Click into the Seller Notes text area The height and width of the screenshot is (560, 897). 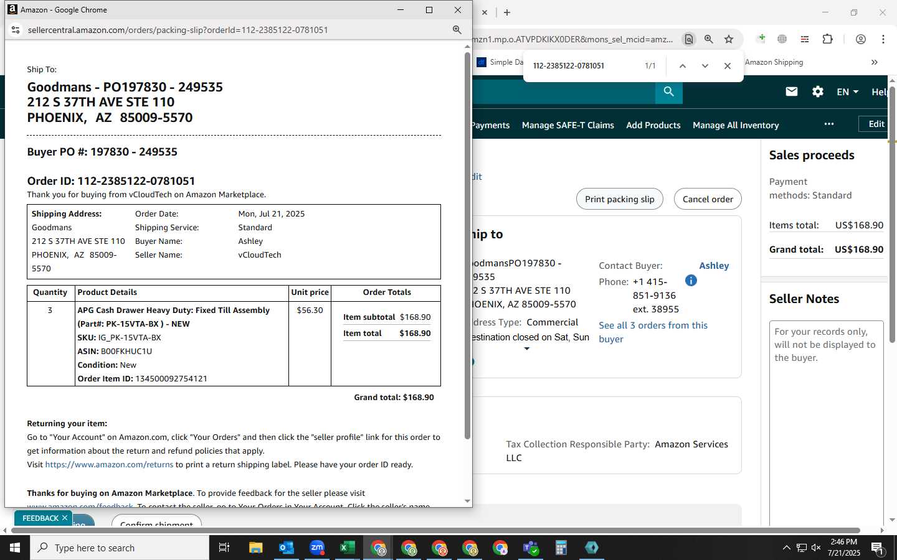[827, 423]
